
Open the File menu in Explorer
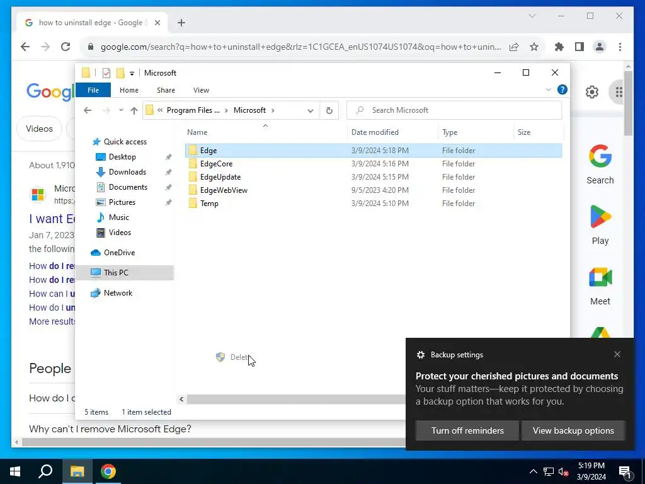pyautogui.click(x=93, y=90)
